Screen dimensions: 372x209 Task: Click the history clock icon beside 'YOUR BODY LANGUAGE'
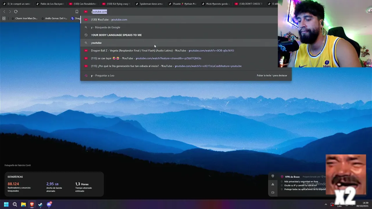(86, 35)
